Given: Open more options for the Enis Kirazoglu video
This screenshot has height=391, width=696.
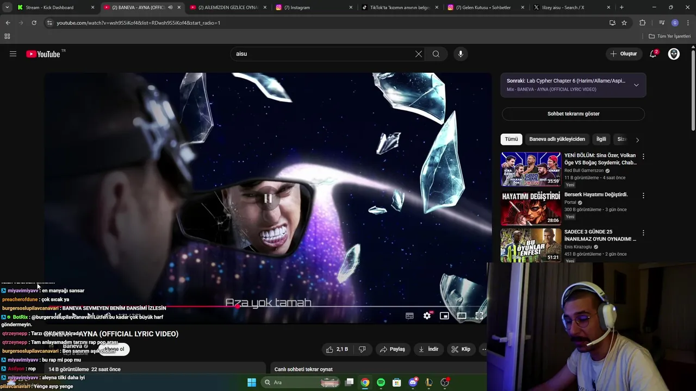Looking at the screenshot, I should click(x=643, y=233).
